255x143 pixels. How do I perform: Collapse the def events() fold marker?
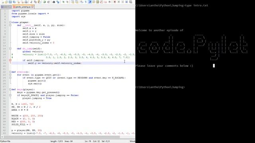click(x=10, y=72)
